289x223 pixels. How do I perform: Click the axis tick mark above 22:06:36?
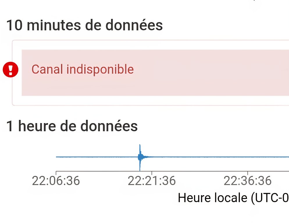(x=56, y=172)
